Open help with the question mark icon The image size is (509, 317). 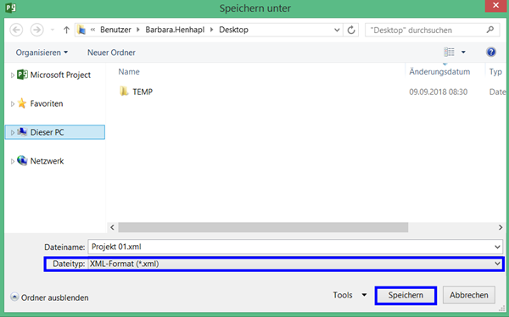tap(491, 52)
